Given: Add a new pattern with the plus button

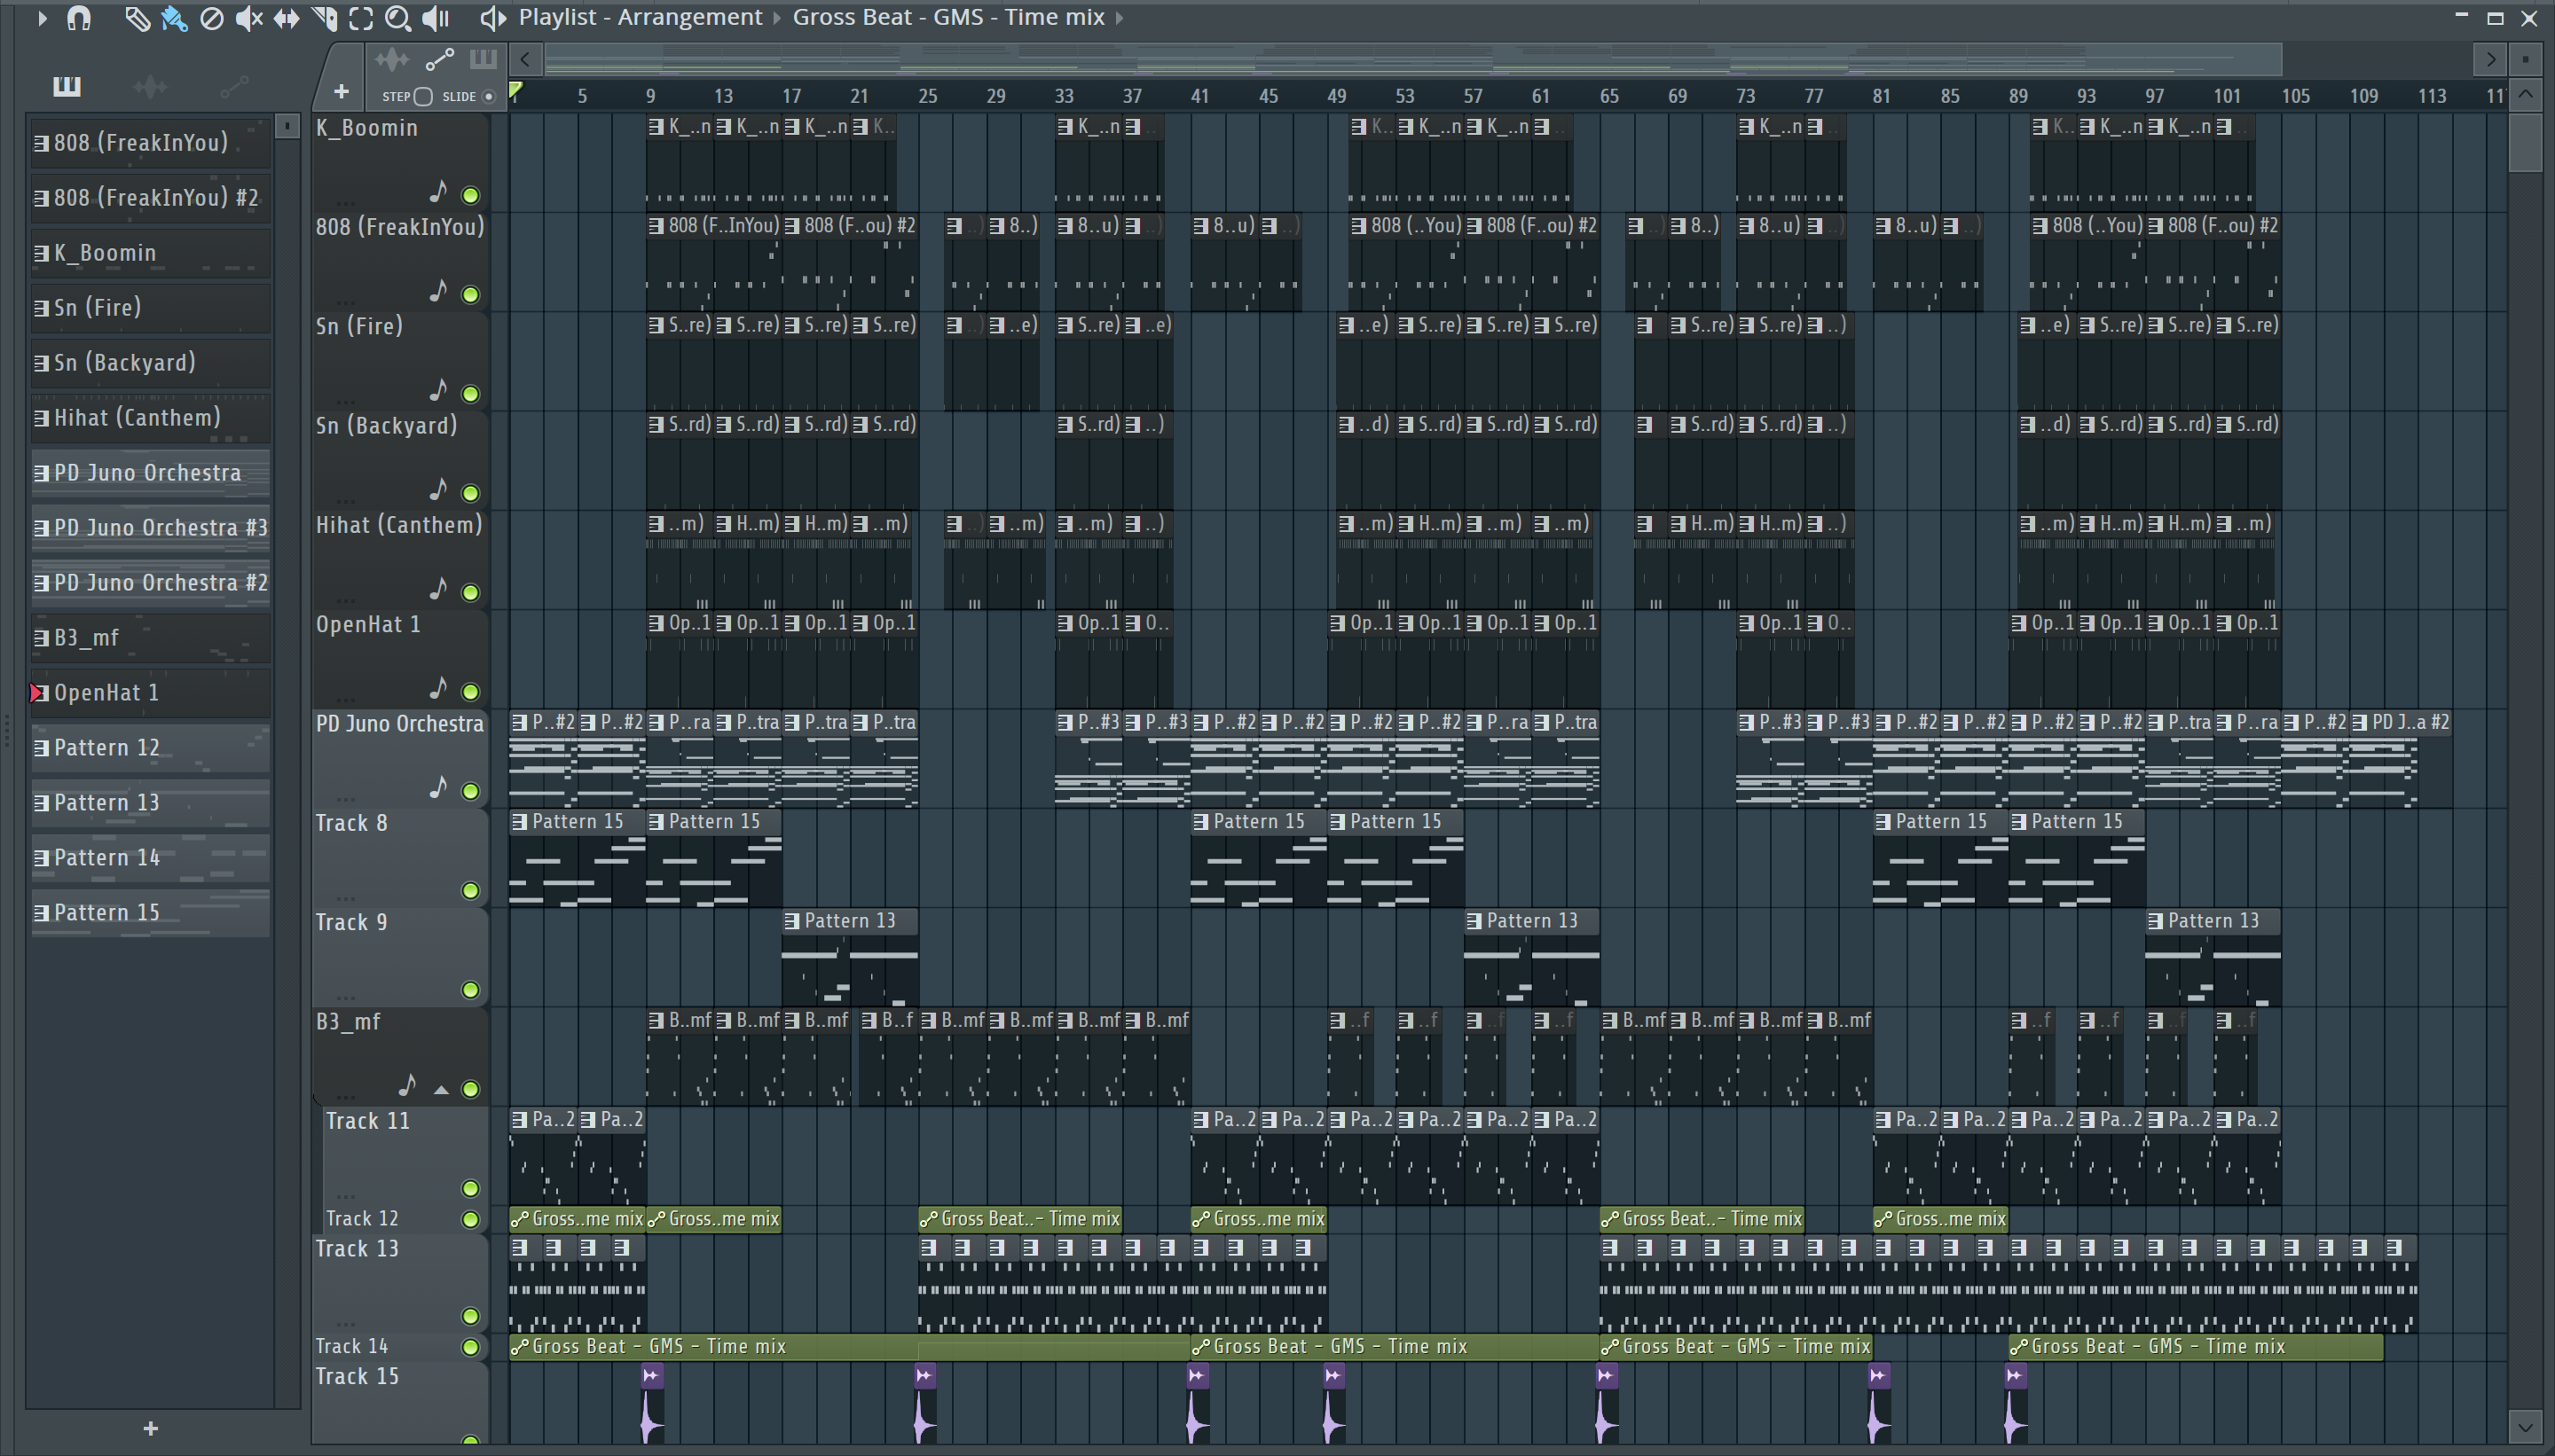Looking at the screenshot, I should pyautogui.click(x=150, y=1428).
